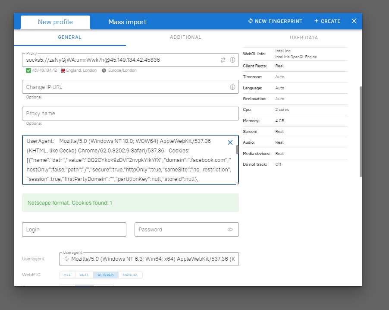389x310 pixels.
Task: Click the 'Intel Iris OpenGL Engine' value
Action: pyautogui.click(x=296, y=57)
